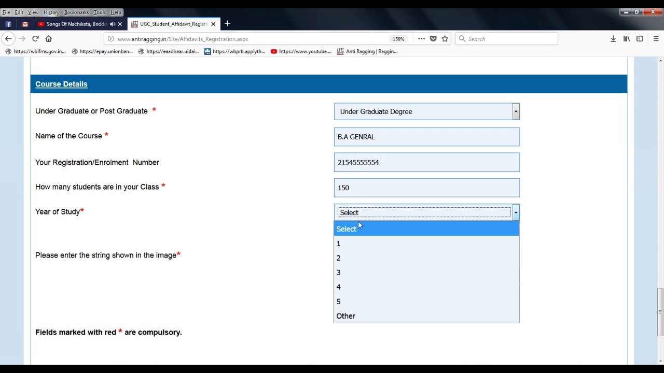This screenshot has height=373, width=664.
Task: Choose year 3 from the list
Action: pos(426,272)
